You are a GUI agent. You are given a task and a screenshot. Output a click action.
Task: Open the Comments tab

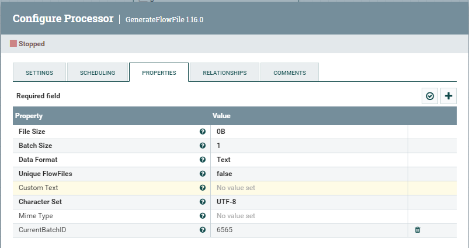[x=290, y=72]
